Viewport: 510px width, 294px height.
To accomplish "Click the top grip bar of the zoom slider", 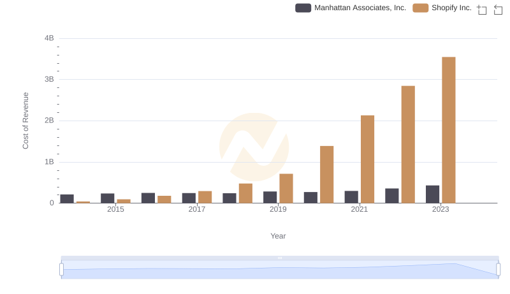I will click(x=280, y=258).
